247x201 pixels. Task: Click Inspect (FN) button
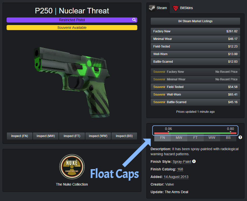click(20, 136)
